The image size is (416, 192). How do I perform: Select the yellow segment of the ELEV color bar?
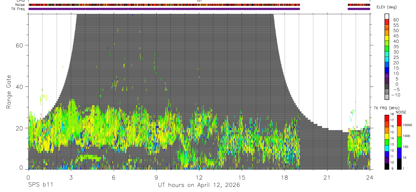coord(387,38)
